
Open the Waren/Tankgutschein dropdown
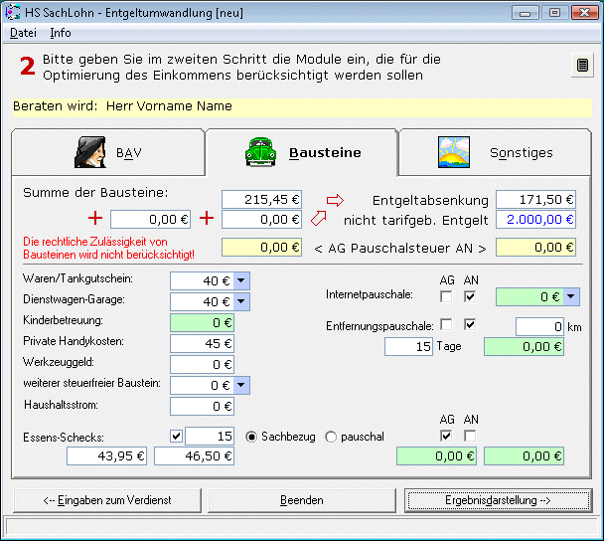click(x=242, y=280)
